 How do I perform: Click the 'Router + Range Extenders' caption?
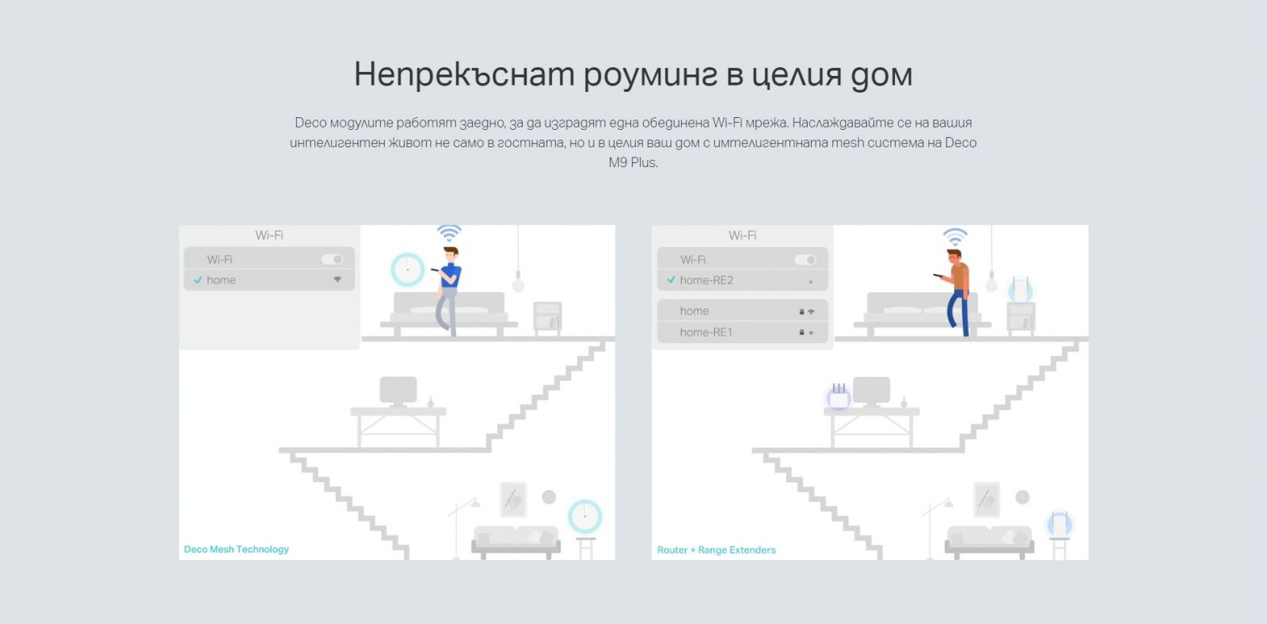[x=717, y=550]
